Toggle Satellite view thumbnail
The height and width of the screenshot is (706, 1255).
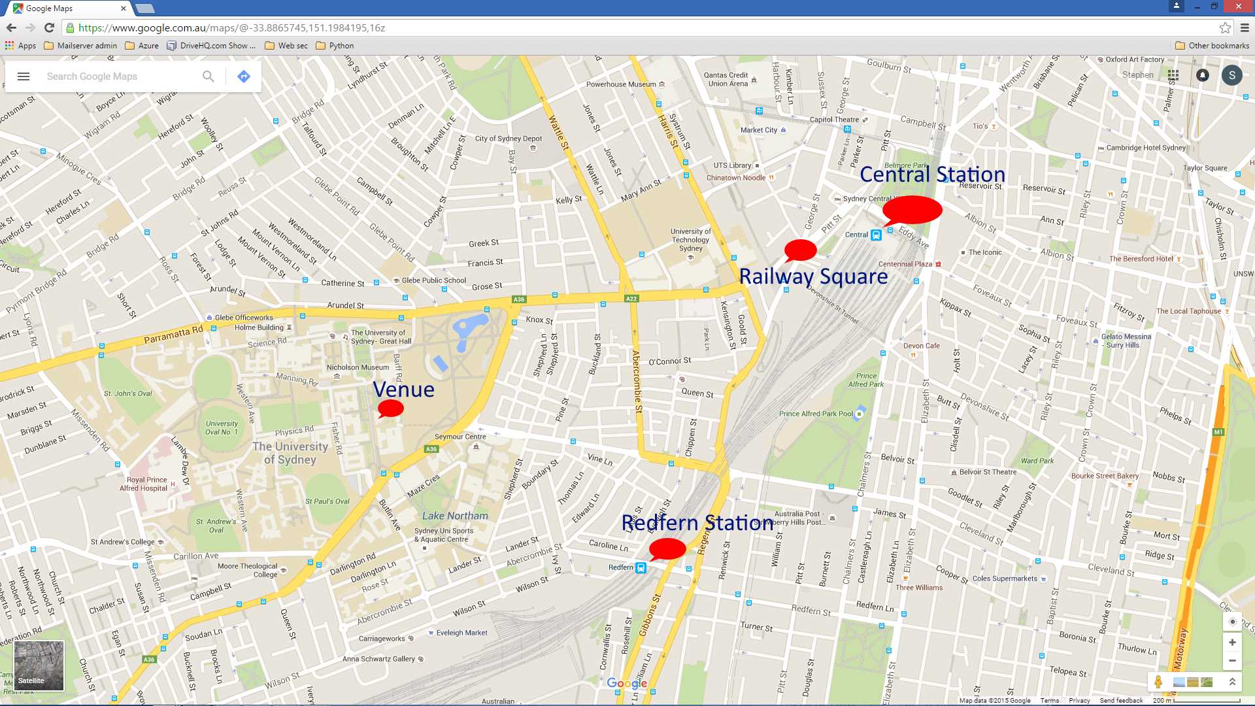pos(39,665)
